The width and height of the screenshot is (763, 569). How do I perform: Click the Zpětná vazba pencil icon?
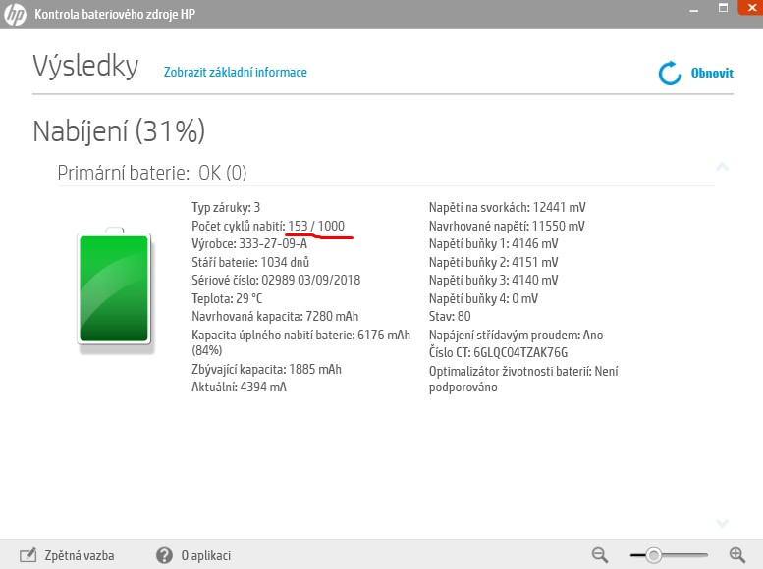click(28, 555)
